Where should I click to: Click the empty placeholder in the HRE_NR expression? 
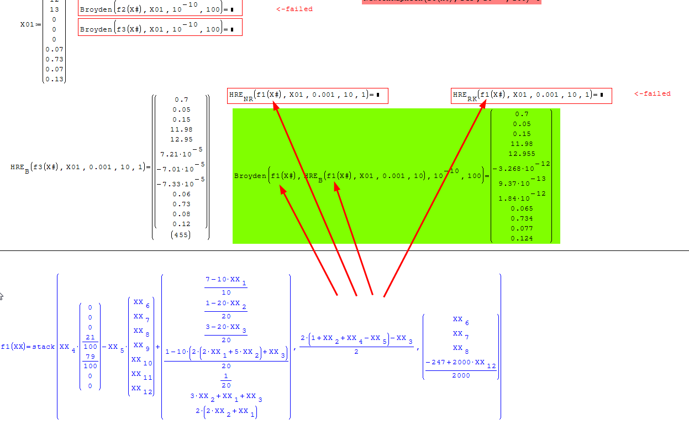pos(378,95)
